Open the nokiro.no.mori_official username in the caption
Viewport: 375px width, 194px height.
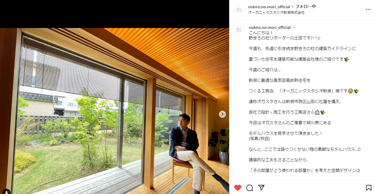click(270, 27)
